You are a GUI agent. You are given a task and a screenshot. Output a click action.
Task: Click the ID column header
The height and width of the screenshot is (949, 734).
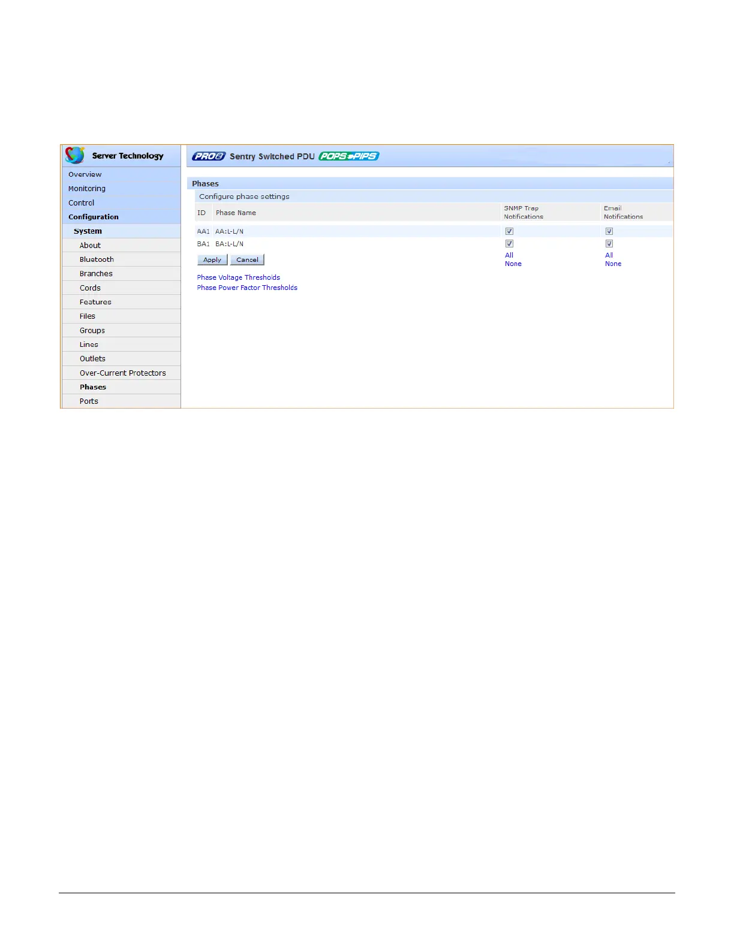(x=201, y=213)
